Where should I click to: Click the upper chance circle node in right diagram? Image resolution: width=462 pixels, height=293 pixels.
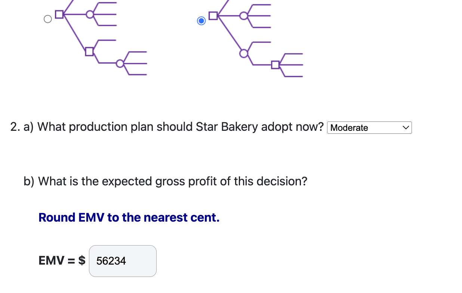(244, 16)
